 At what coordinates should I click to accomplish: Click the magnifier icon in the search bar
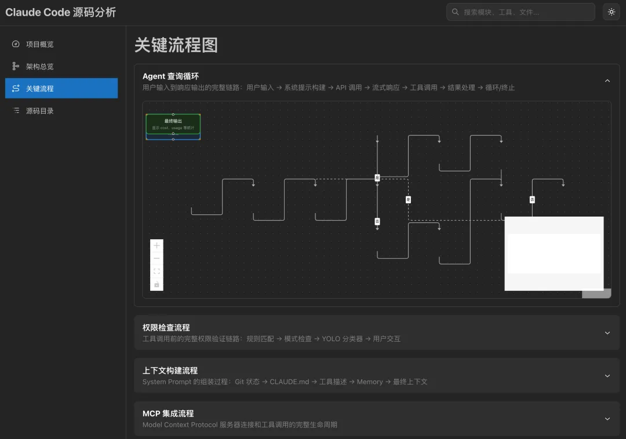(456, 12)
